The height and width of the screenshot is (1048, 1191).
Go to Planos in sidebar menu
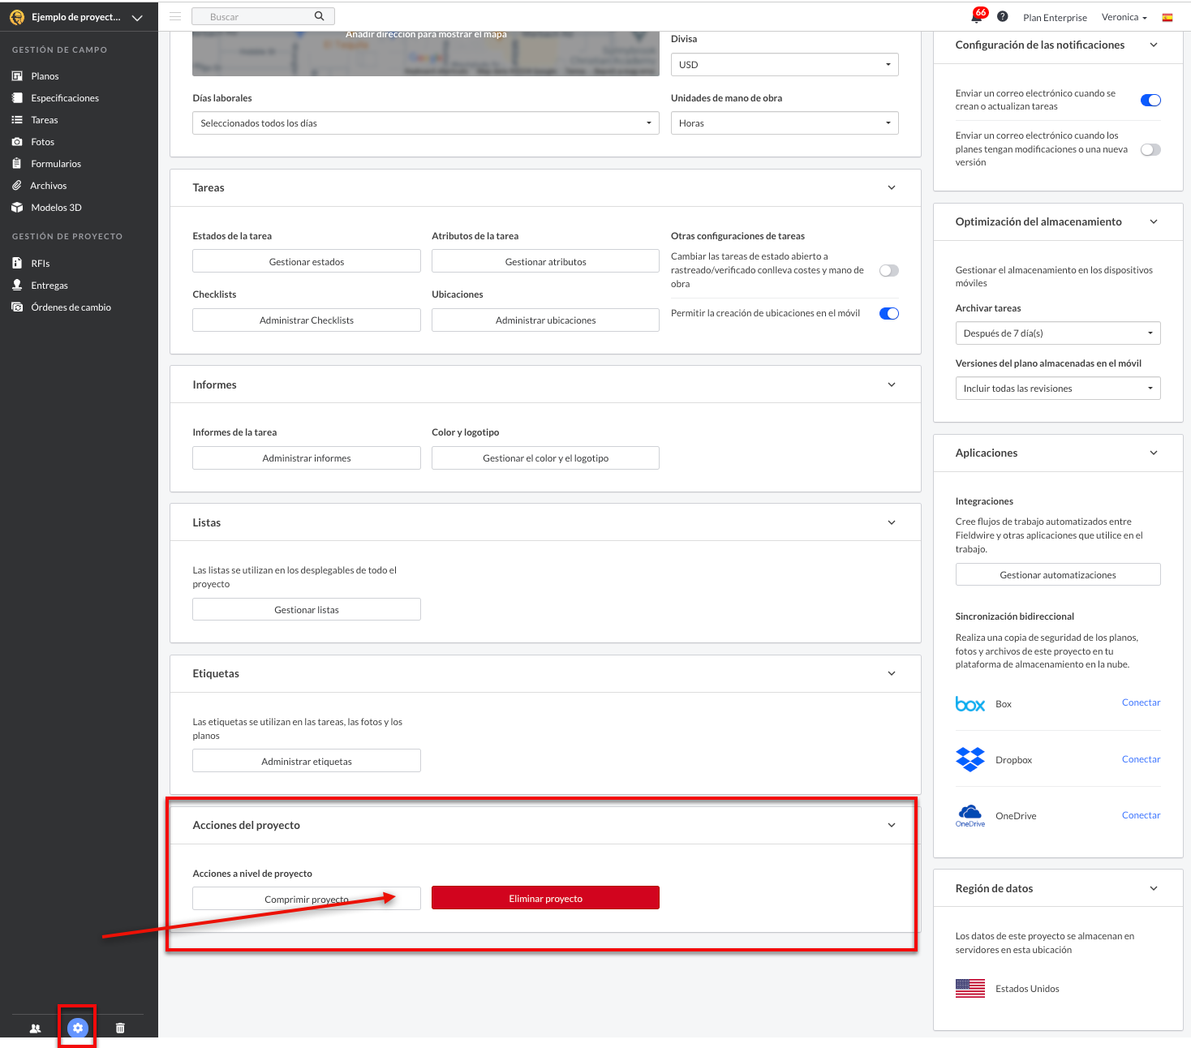(x=45, y=76)
